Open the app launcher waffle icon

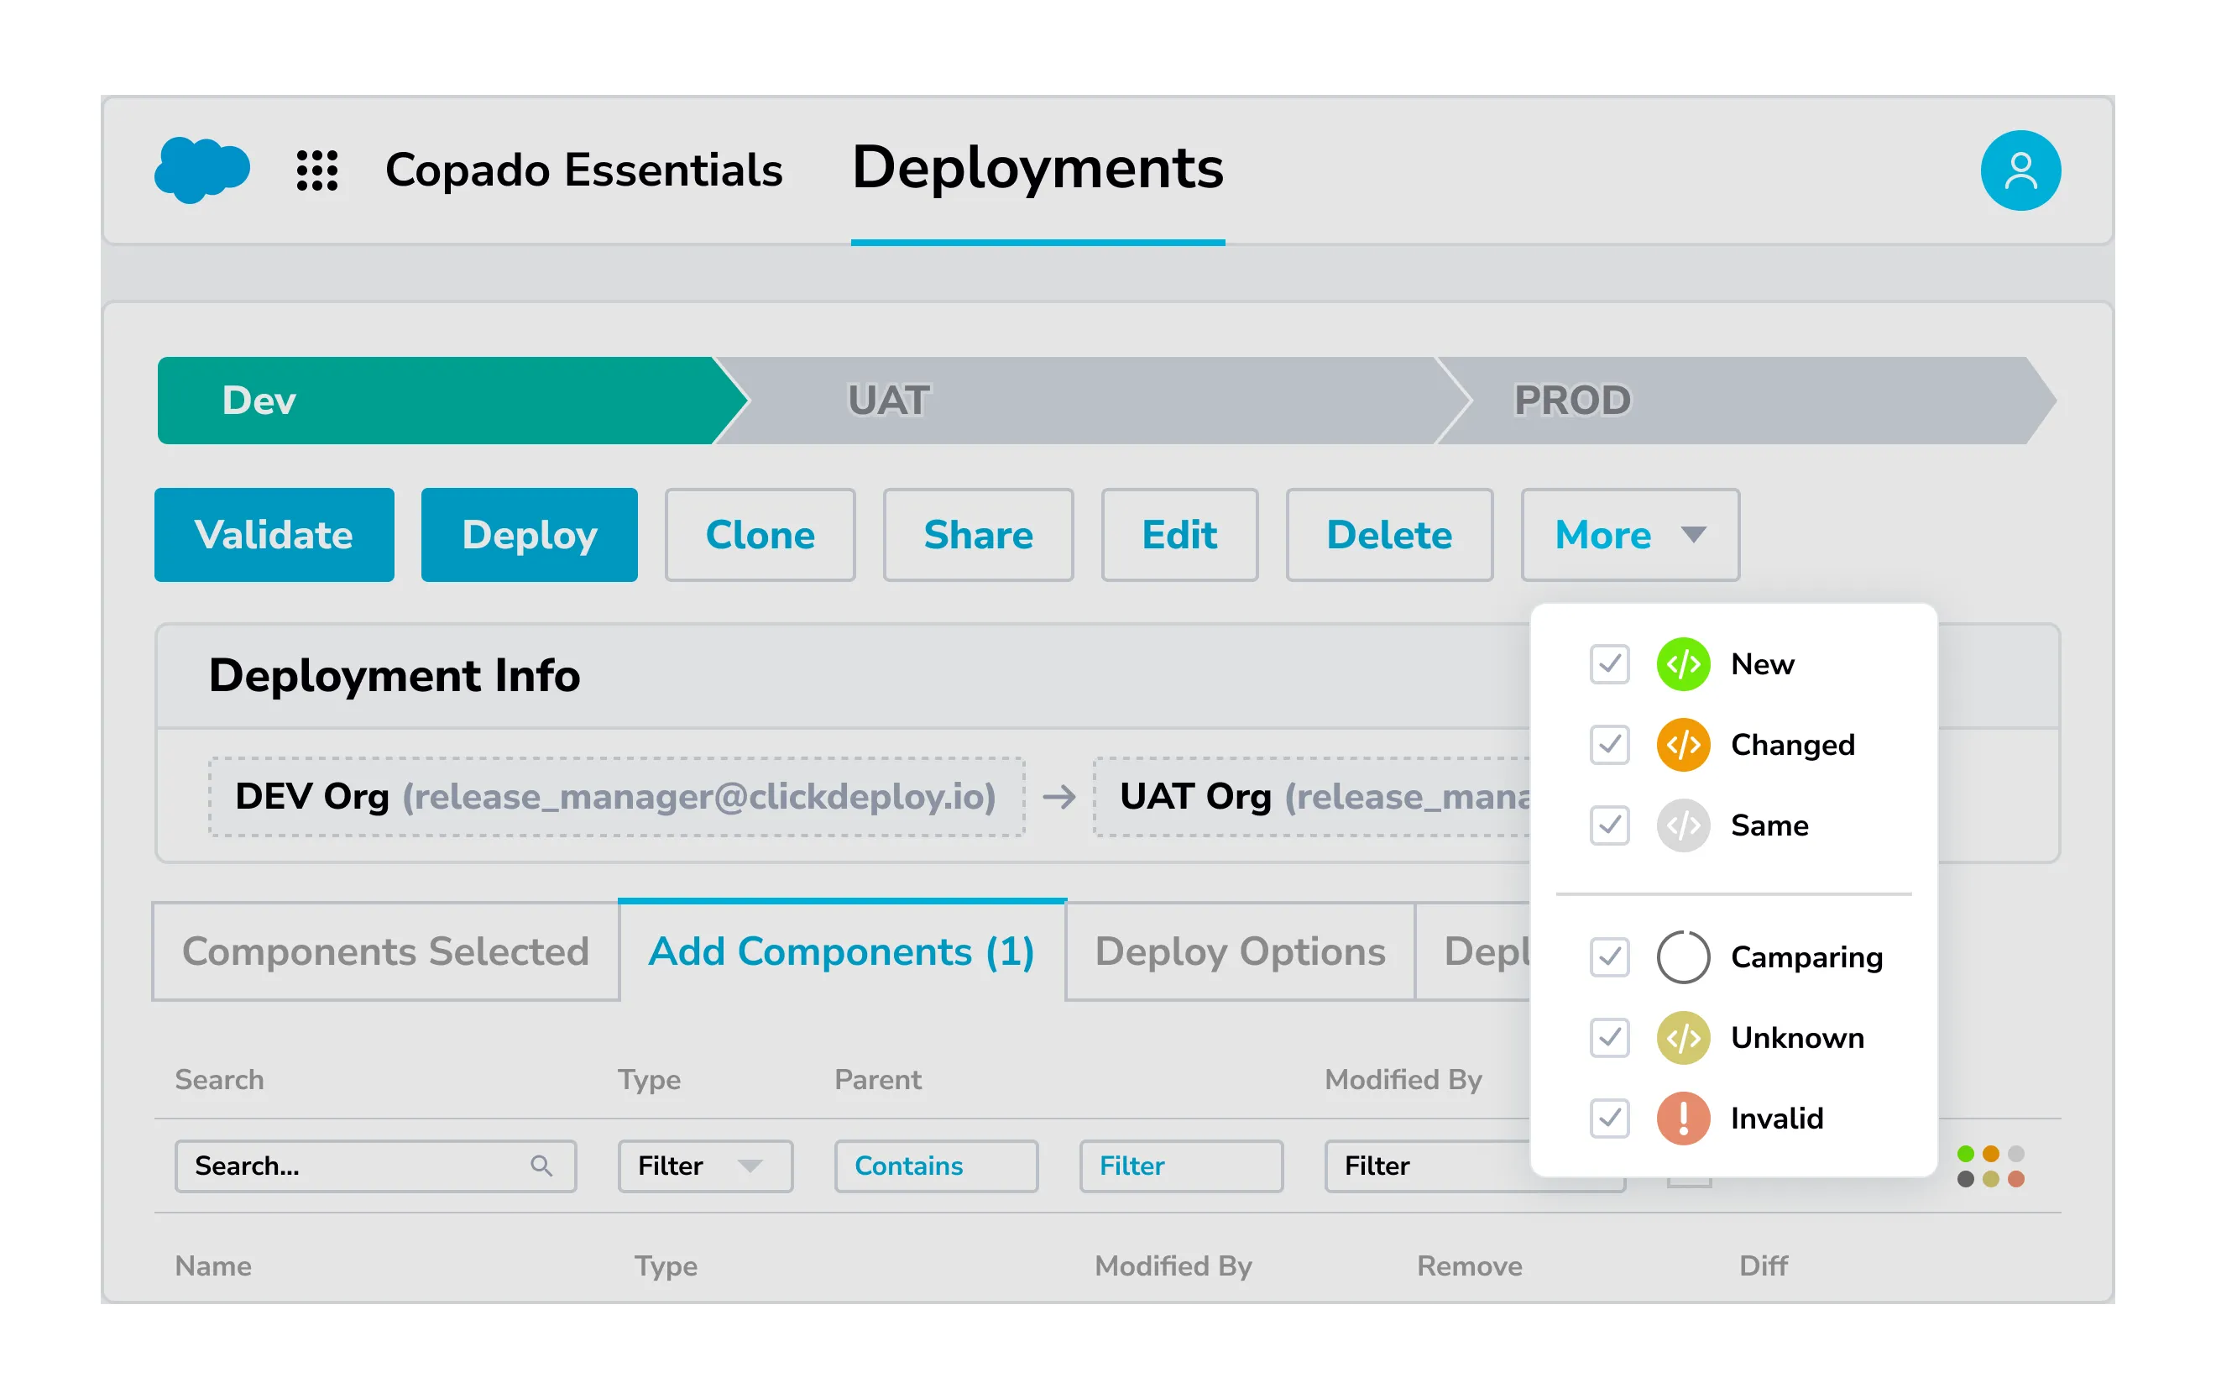point(317,170)
